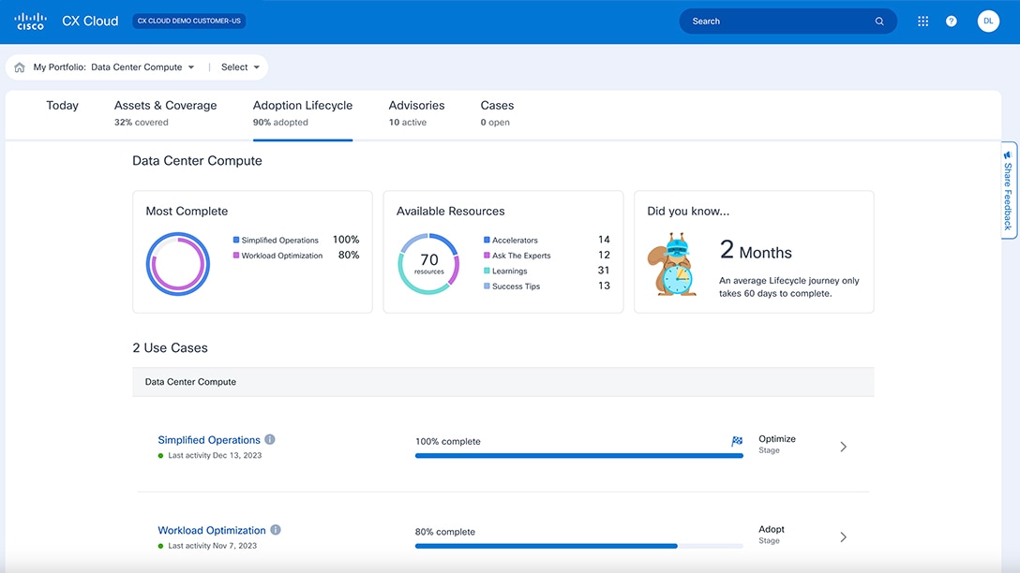
Task: Expand the Workload Optimization row chevron
Action: point(843,536)
